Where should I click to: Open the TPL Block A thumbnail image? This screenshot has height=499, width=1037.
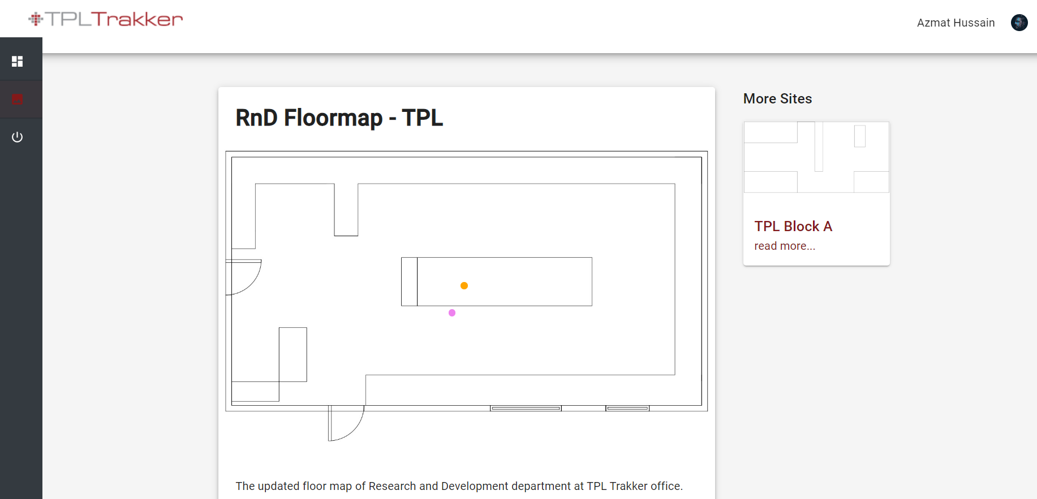click(x=816, y=157)
